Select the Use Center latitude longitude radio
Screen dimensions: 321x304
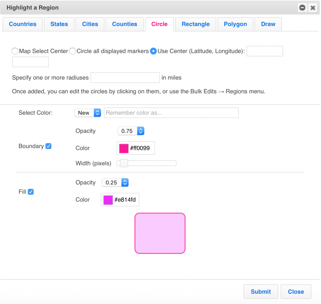153,51
